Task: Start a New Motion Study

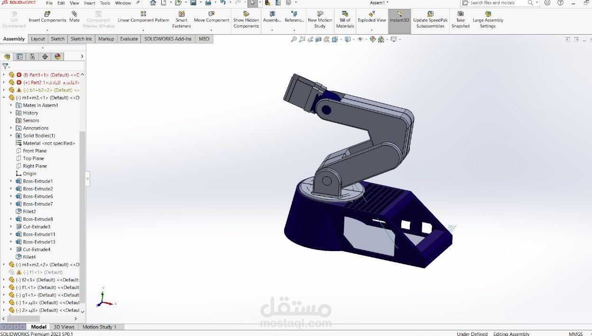Action: coord(320,19)
